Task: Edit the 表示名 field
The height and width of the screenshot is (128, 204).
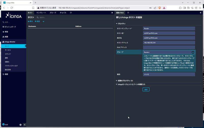Action: point(169,38)
